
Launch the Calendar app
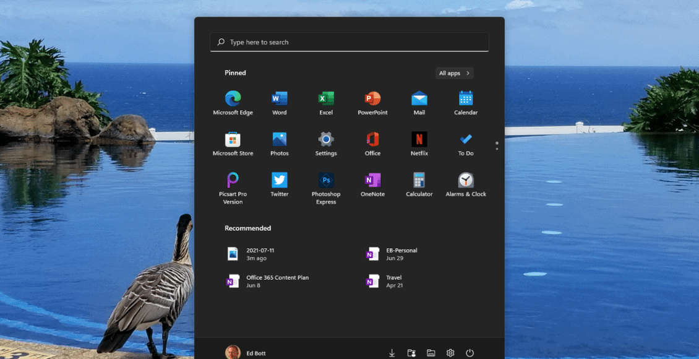(x=466, y=103)
